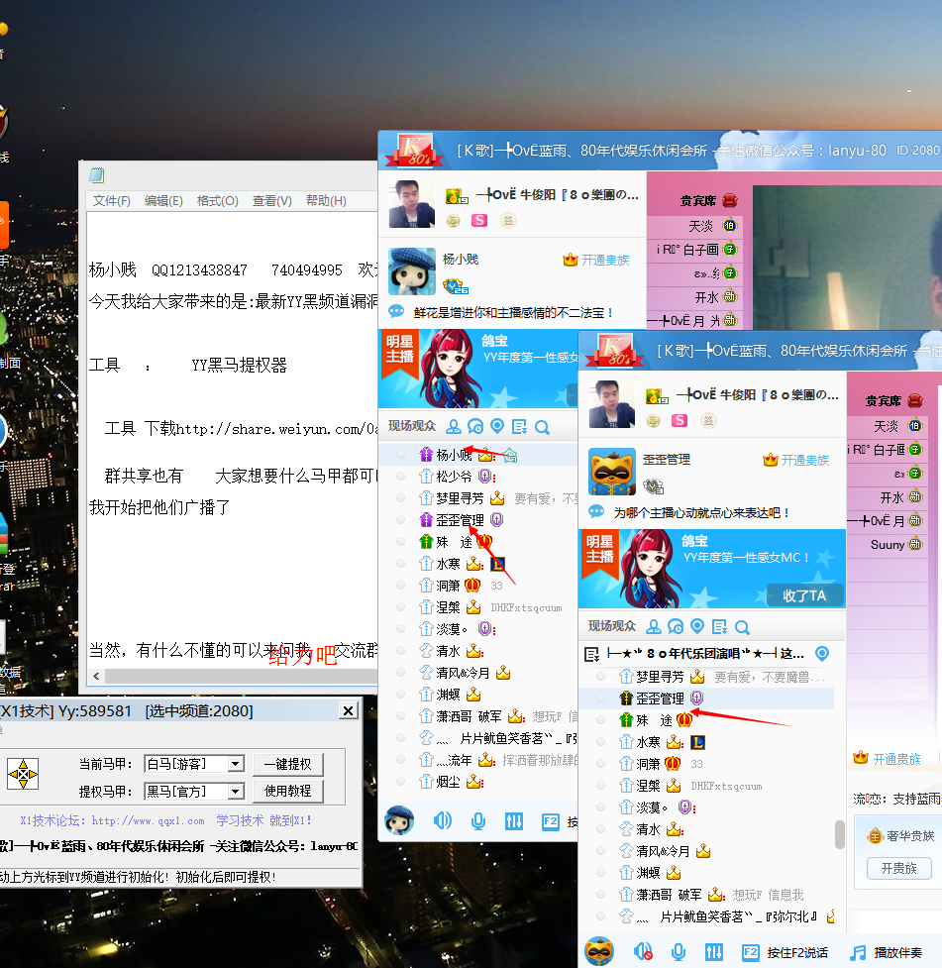This screenshot has height=968, width=942.
Task: Click the microphone icon in front YY bottom bar
Action: [679, 952]
